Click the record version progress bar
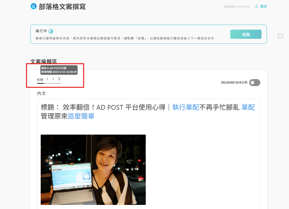Image resolution: width=289 pixels, height=209 pixels. (49, 83)
